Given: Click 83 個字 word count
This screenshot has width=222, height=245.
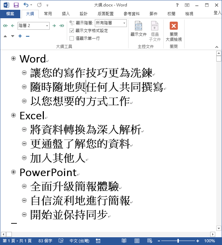Looking at the screenshot, I should (x=45, y=241).
